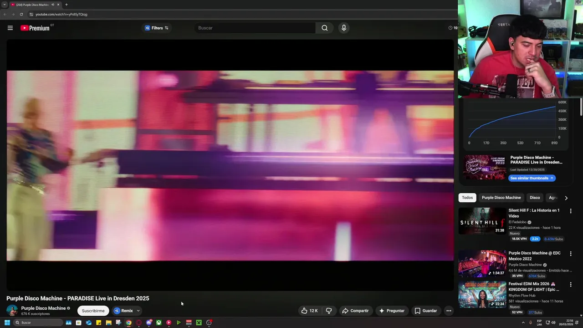Open Silent Hill F video thumbnail
This screenshot has height=328, width=583.
pos(482,221)
